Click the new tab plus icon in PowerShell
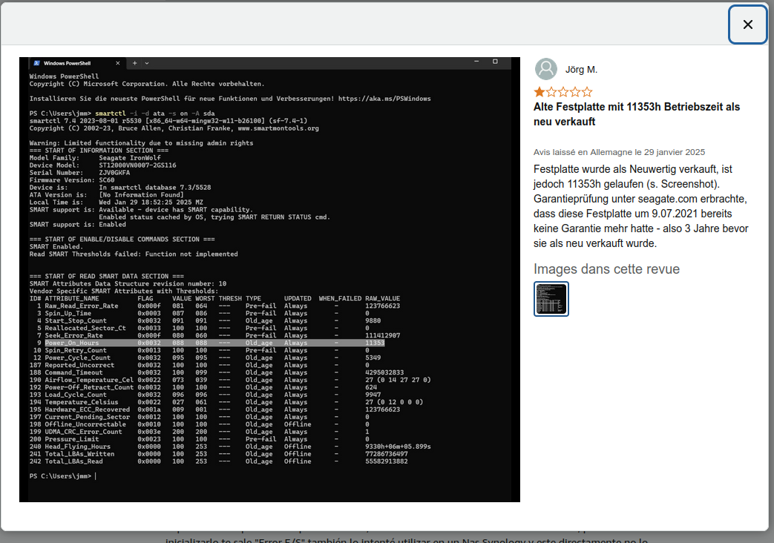 click(134, 63)
